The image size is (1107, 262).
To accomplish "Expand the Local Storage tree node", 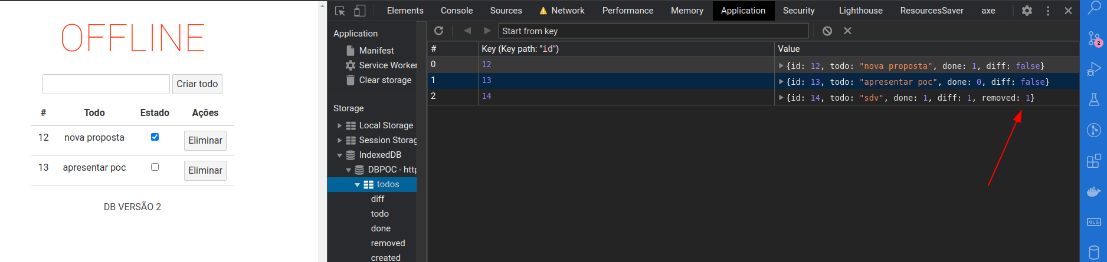I will [339, 125].
